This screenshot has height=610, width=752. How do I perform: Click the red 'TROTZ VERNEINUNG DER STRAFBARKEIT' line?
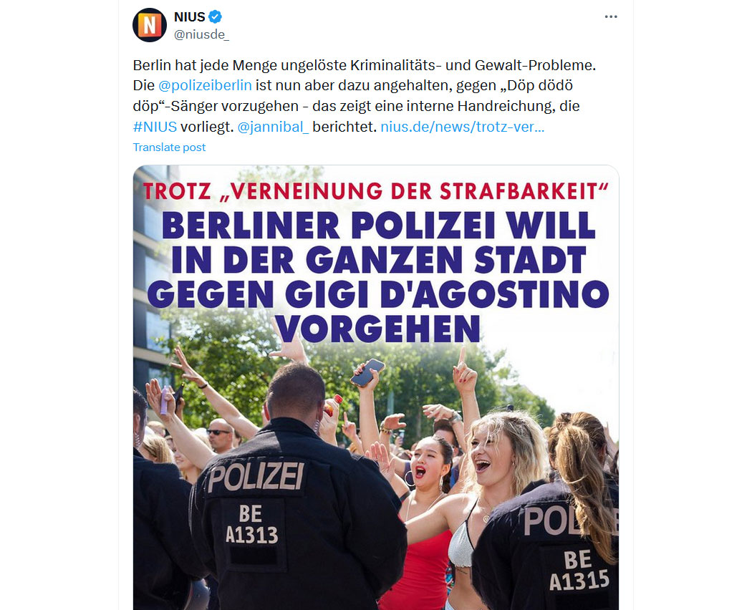point(375,191)
